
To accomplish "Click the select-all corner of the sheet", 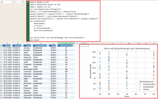I will pyautogui.click(x=1, y=43).
